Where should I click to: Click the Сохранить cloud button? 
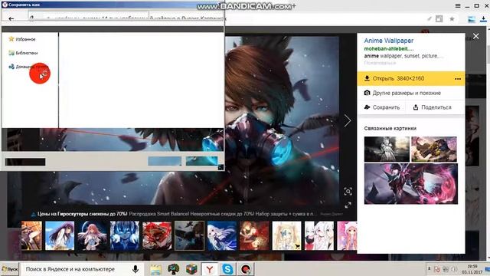(x=382, y=107)
